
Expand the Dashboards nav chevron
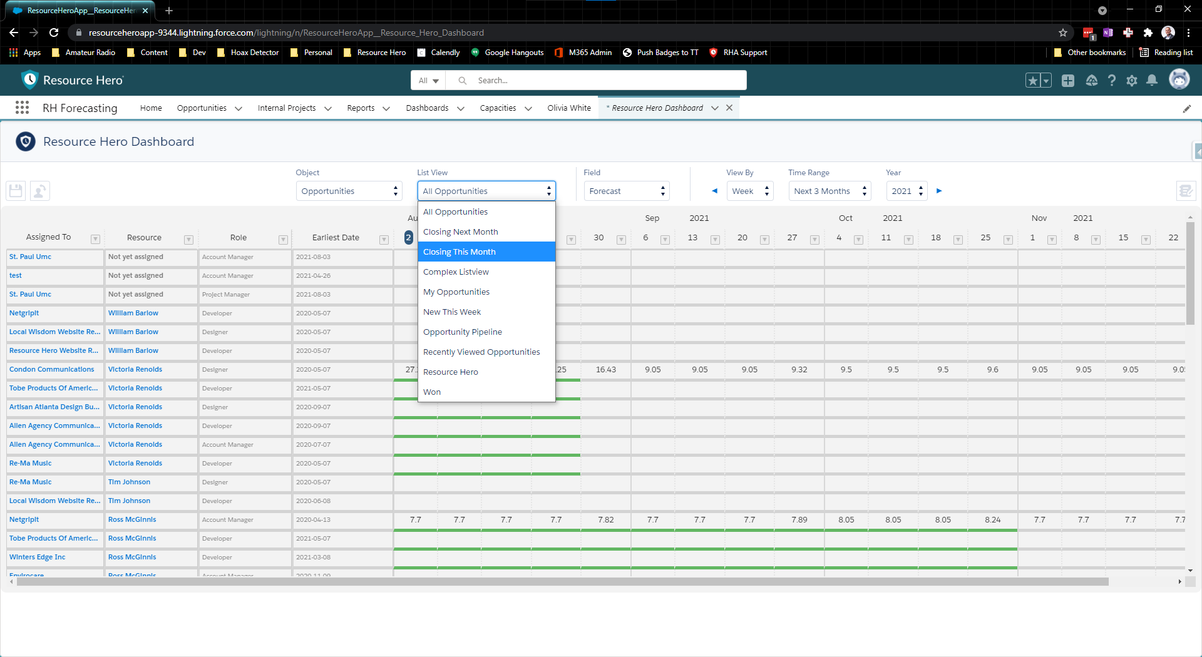click(461, 108)
